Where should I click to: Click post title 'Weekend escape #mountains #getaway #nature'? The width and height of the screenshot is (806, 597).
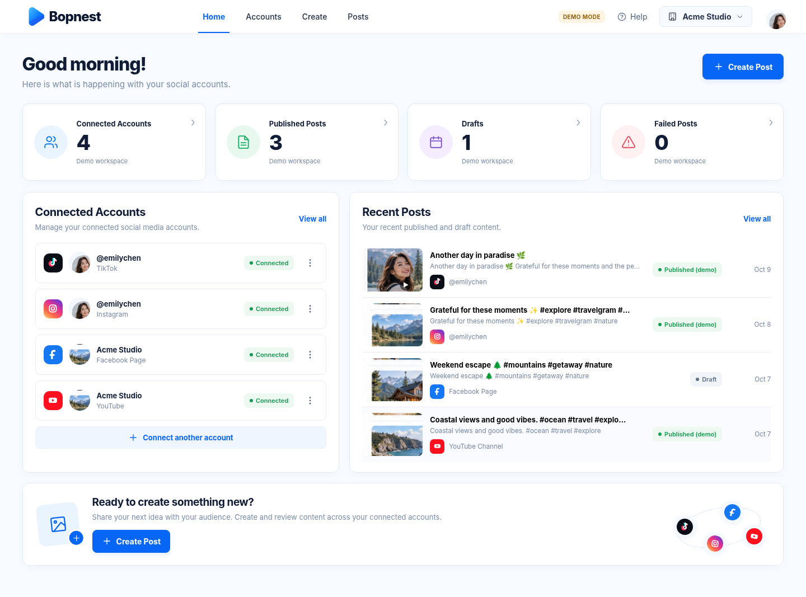(521, 365)
